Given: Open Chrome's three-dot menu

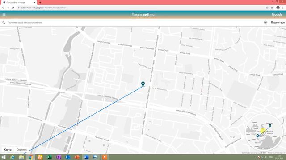Looking at the screenshot, I should pos(283,8).
